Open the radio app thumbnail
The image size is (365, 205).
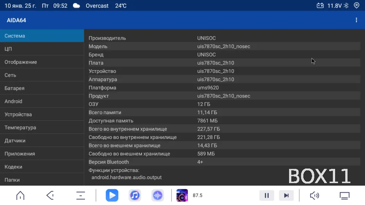coord(182,196)
